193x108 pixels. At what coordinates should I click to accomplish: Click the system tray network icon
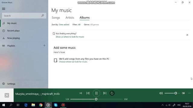pos(166,105)
